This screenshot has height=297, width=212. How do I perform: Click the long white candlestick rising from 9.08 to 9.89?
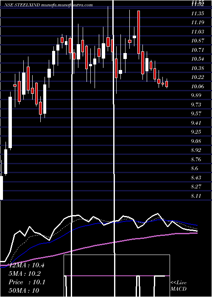point(10,122)
